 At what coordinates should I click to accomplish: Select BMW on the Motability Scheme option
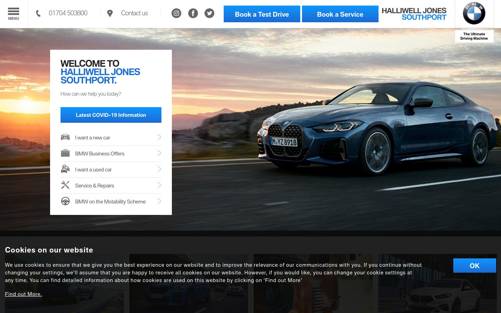(111, 201)
